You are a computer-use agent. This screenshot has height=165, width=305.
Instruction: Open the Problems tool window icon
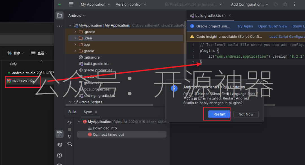60,155
